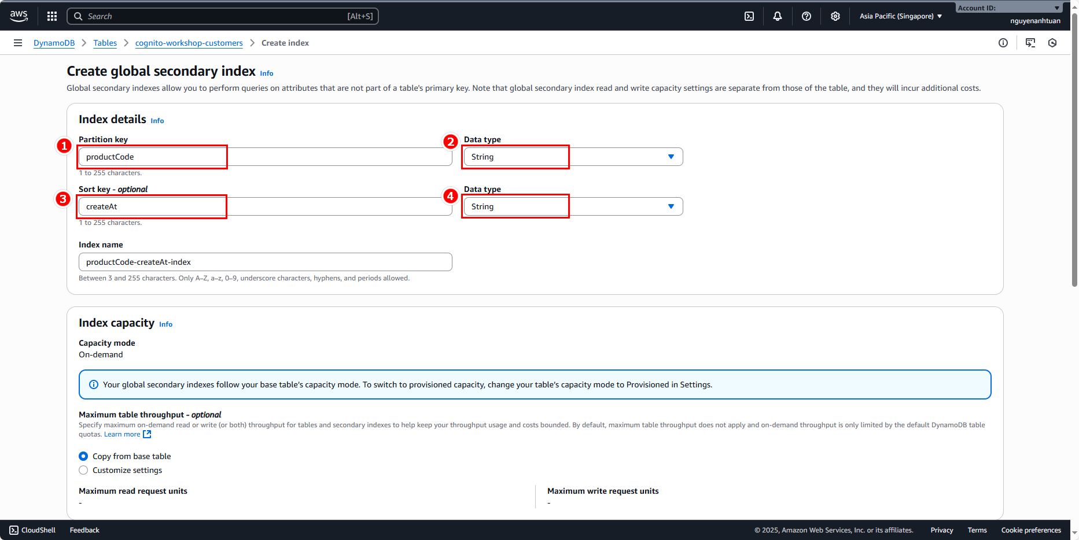Expand the Sort key Data type dropdown

[x=573, y=206]
